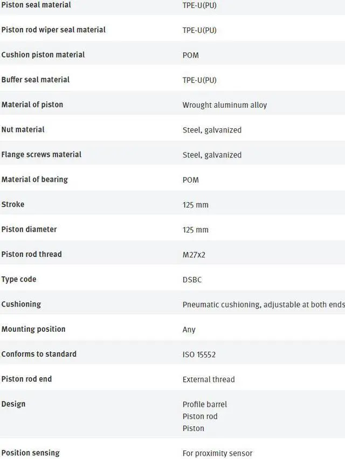
Task: Click the 'Stroke' row label
Action: [13, 204]
